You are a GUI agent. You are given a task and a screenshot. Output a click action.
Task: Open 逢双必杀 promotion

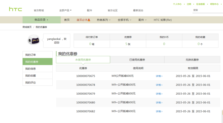click(x=82, y=20)
